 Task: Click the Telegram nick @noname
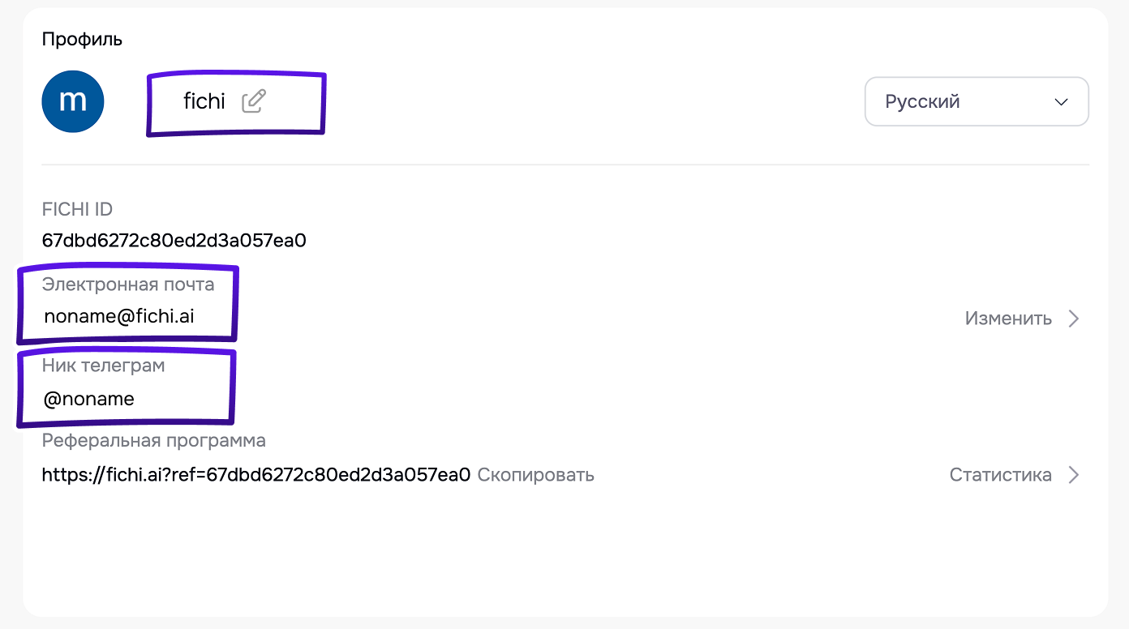click(x=89, y=399)
